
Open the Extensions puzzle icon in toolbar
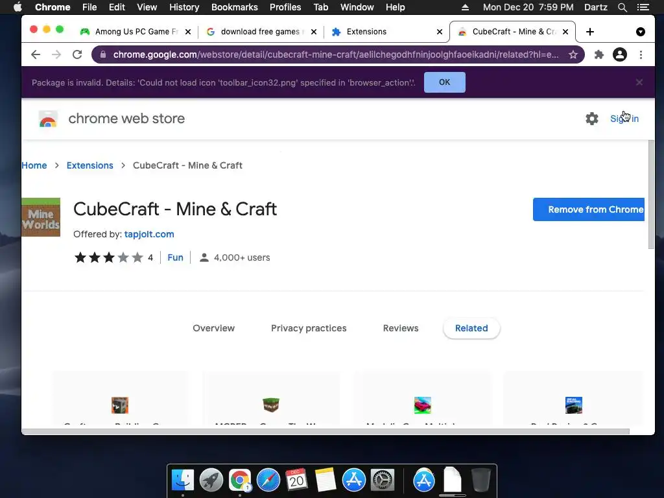(599, 54)
